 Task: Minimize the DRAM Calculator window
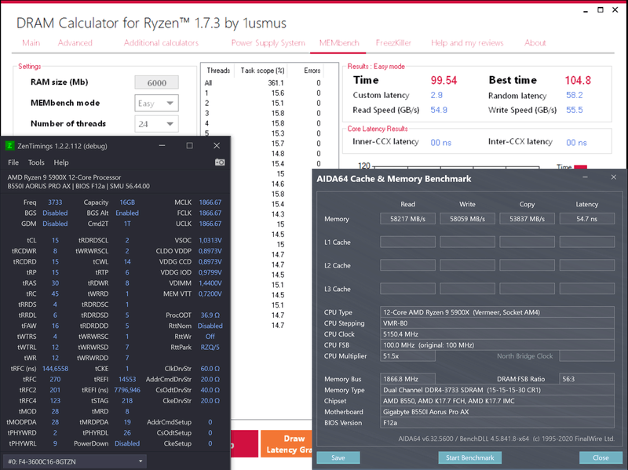point(586,10)
